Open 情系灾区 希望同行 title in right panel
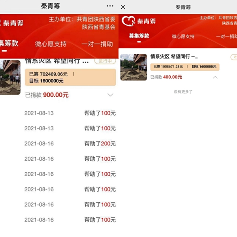Screen dimensions: 237x237 tap(174, 57)
